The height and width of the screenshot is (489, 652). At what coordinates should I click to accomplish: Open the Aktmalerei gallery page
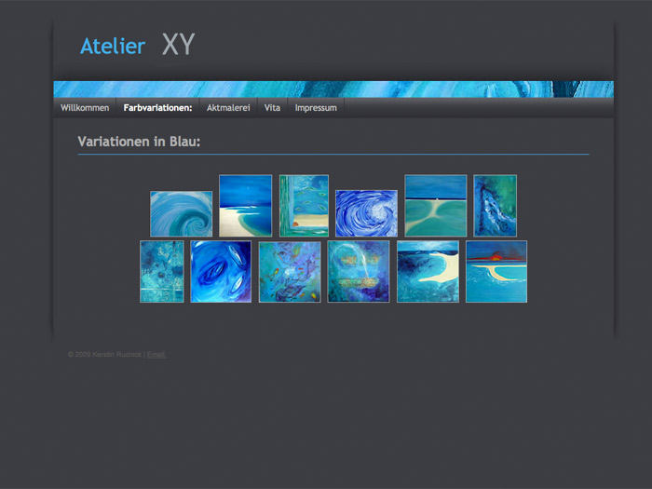click(x=228, y=108)
